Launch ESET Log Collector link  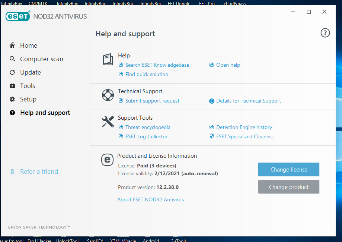[147, 136]
